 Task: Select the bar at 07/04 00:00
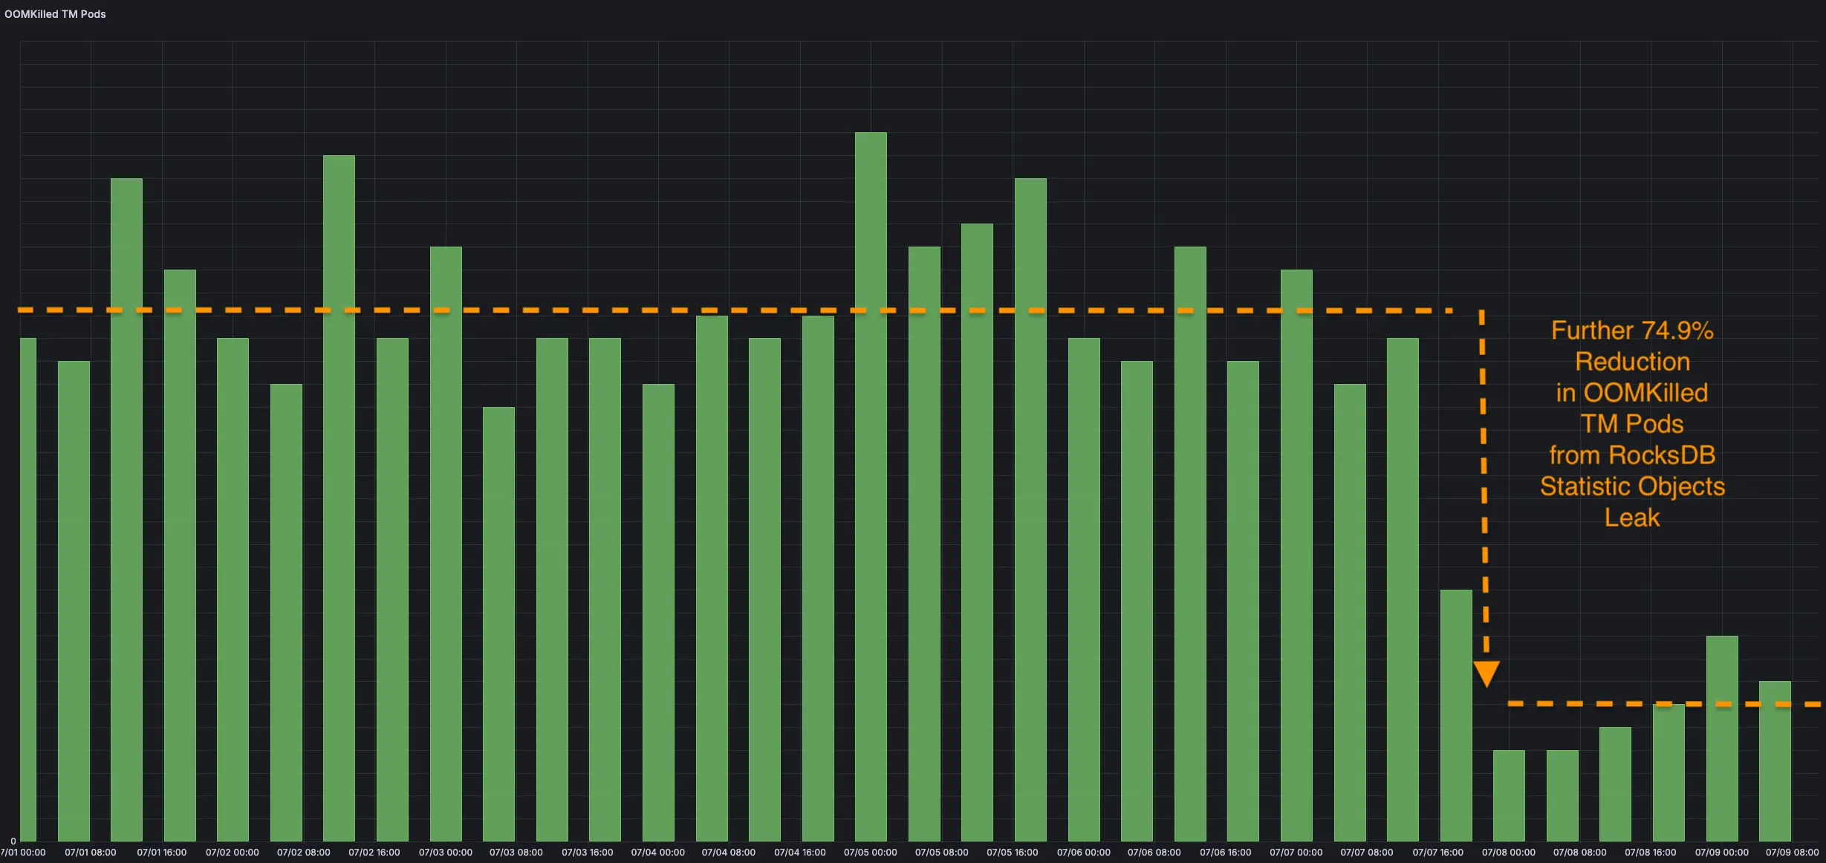click(658, 613)
